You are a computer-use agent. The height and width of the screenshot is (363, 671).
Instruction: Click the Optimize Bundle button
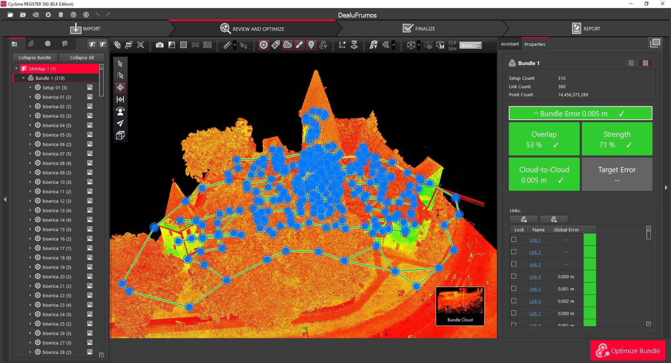pos(628,350)
